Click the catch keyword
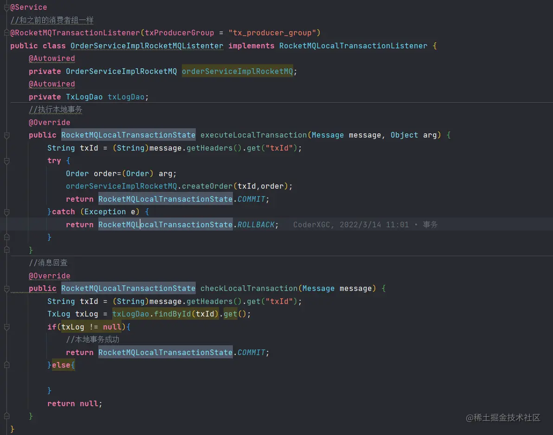Image resolution: width=553 pixels, height=435 pixels. (64, 211)
